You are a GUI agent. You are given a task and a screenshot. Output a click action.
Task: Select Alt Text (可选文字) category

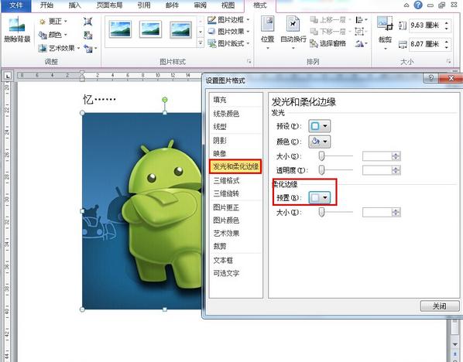[226, 273]
